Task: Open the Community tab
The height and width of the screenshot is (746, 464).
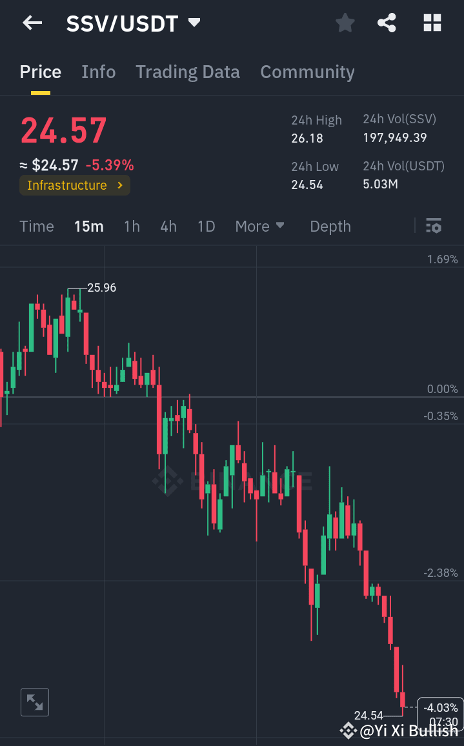Action: [307, 72]
